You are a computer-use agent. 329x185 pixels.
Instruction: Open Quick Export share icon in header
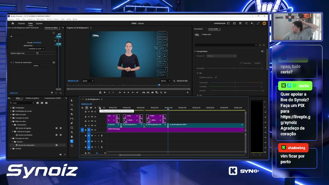tap(234, 23)
